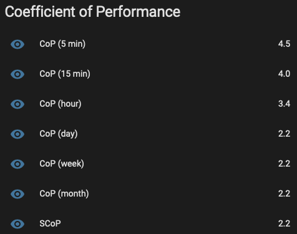Click the 3.4 value of CoP (hour)
This screenshot has height=234, width=297.
[x=284, y=104]
